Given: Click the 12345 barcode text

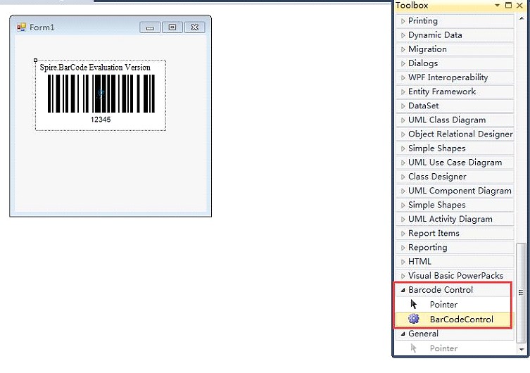Looking at the screenshot, I should [101, 119].
